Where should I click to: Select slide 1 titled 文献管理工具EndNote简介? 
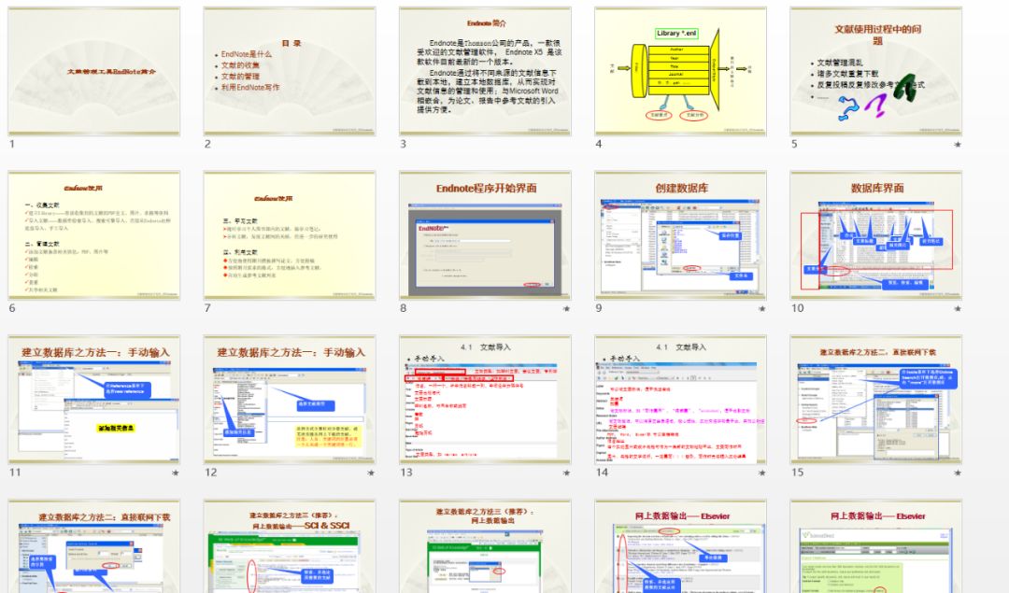(94, 71)
